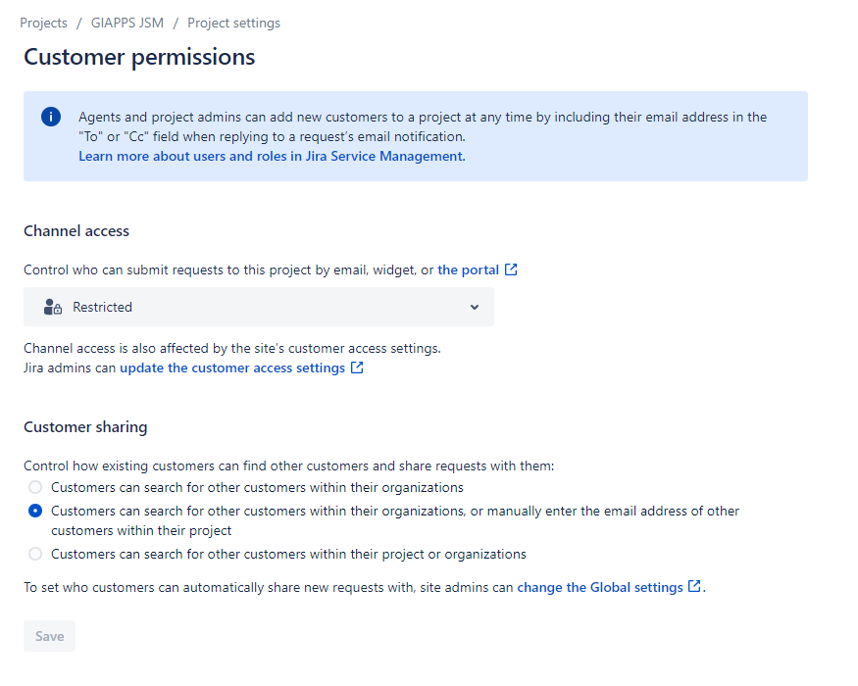This screenshot has height=686, width=858.
Task: Click external-link icon after Global settings
Action: point(694,586)
